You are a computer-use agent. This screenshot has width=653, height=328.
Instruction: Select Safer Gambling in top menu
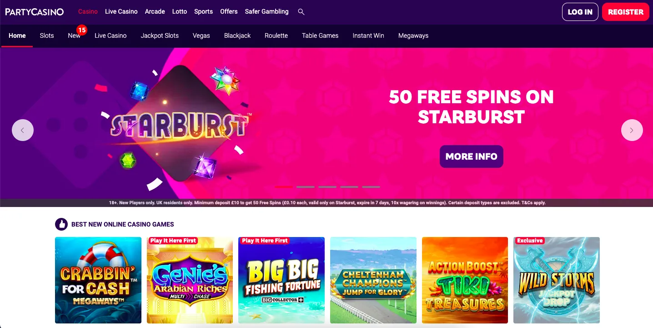coord(266,11)
